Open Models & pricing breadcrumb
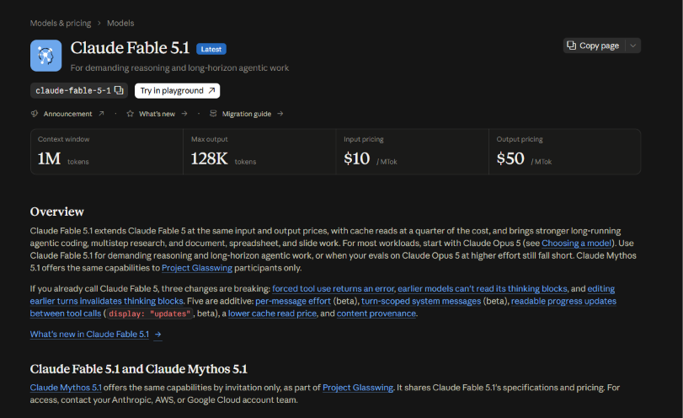Viewport: 683px width, 418px height. (61, 23)
